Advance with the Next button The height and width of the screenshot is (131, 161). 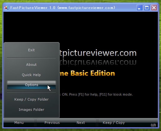tap(81, 123)
